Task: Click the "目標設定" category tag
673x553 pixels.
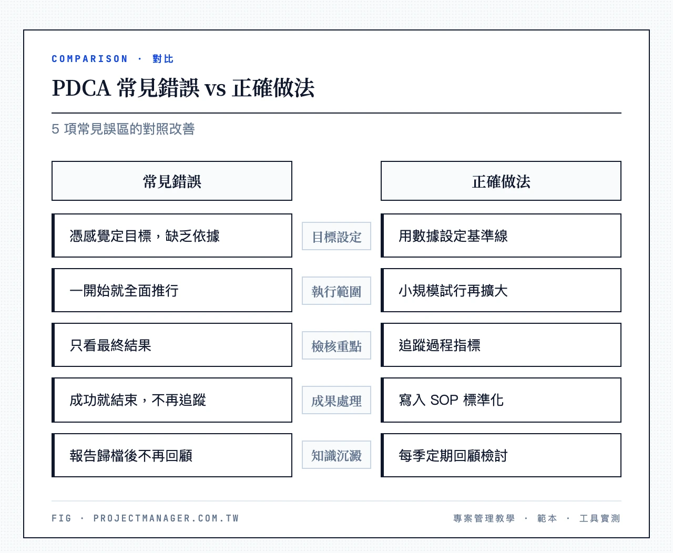Action: click(x=336, y=237)
